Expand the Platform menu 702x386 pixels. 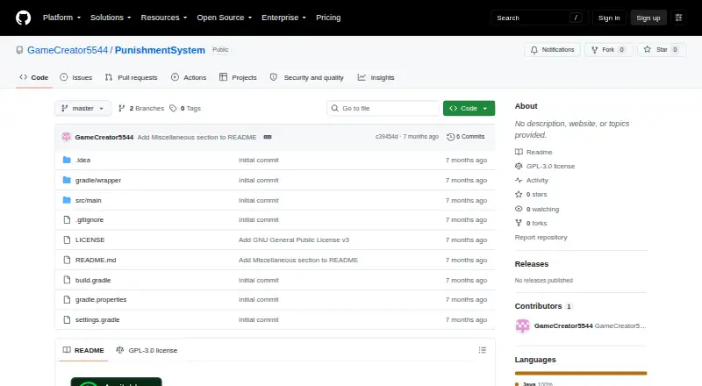pos(61,18)
